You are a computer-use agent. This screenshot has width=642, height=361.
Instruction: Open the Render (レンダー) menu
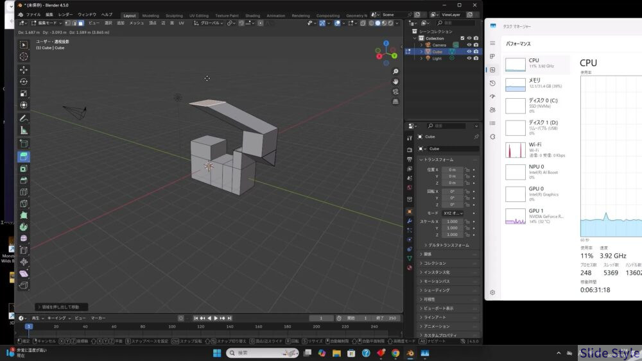pyautogui.click(x=65, y=14)
